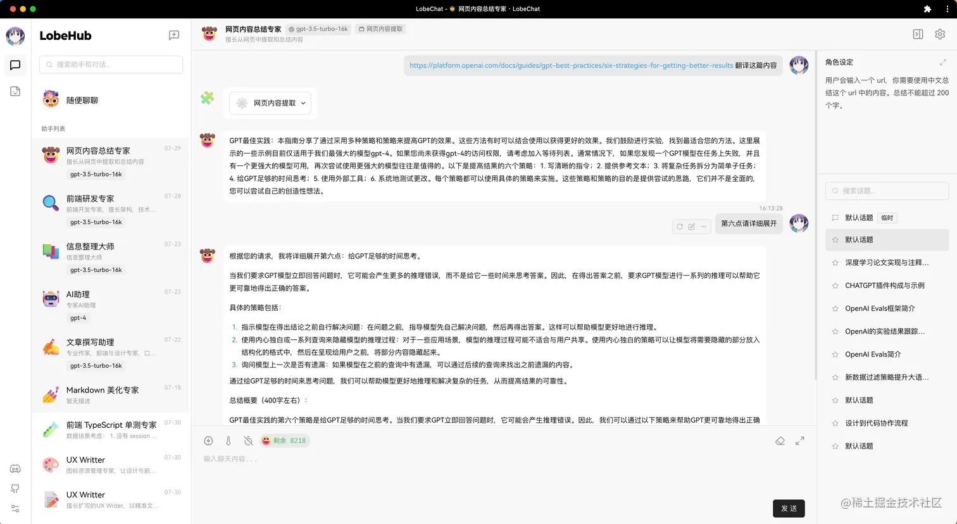
Task: Click the 搜索助手和对话 search field
Action: coord(111,65)
